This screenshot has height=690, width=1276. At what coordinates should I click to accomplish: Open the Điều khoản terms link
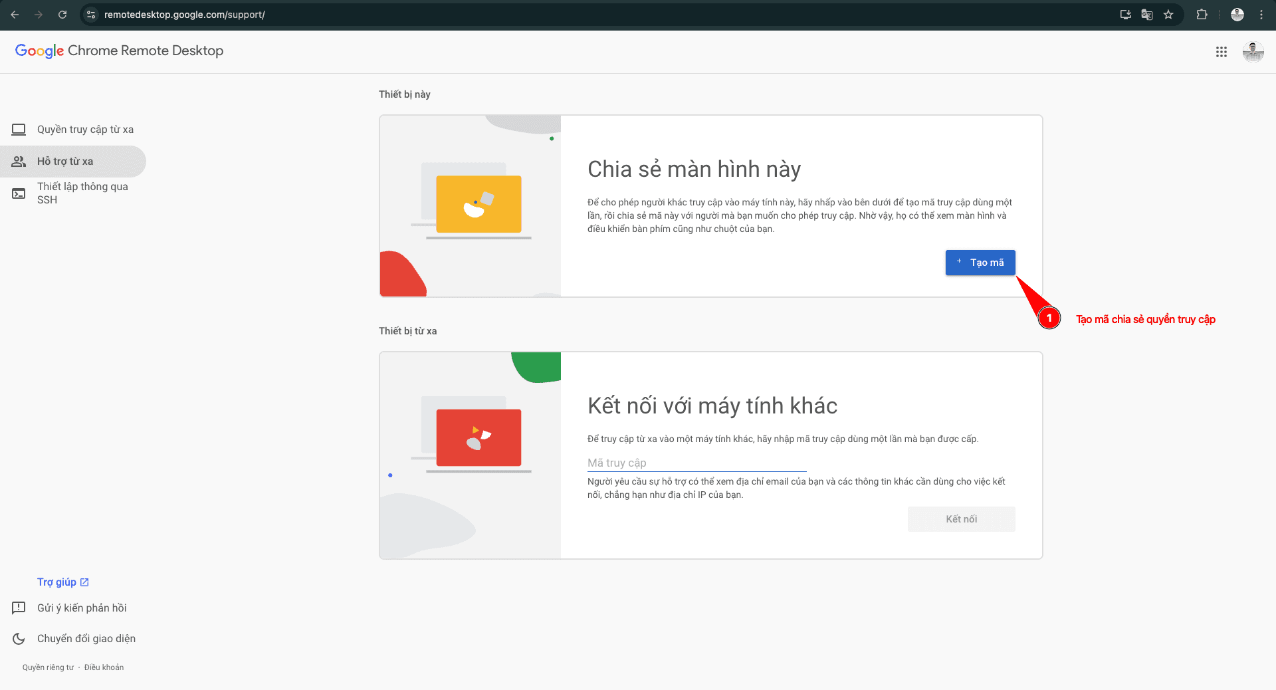pyautogui.click(x=104, y=667)
